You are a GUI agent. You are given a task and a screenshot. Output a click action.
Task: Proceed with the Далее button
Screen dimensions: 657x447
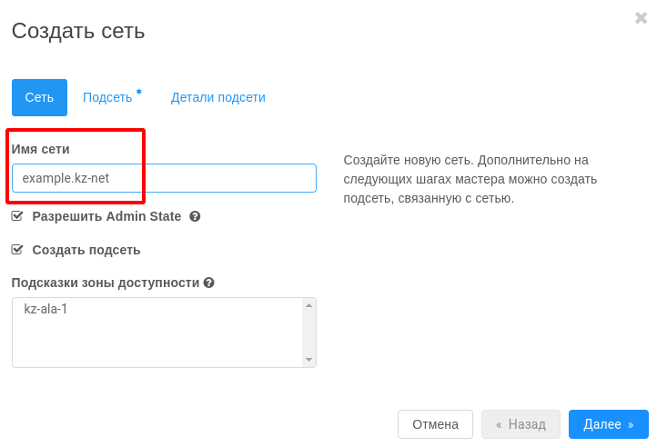(609, 424)
